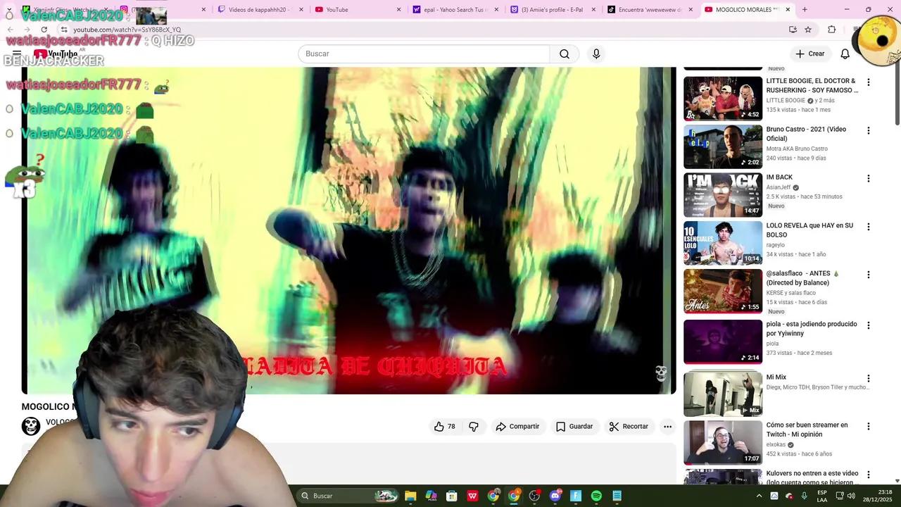Focus the YouTube Buscar search field
The width and height of the screenshot is (901, 507).
point(424,54)
